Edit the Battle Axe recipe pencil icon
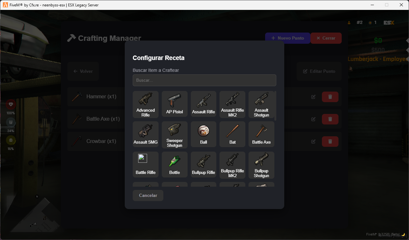 [313, 119]
